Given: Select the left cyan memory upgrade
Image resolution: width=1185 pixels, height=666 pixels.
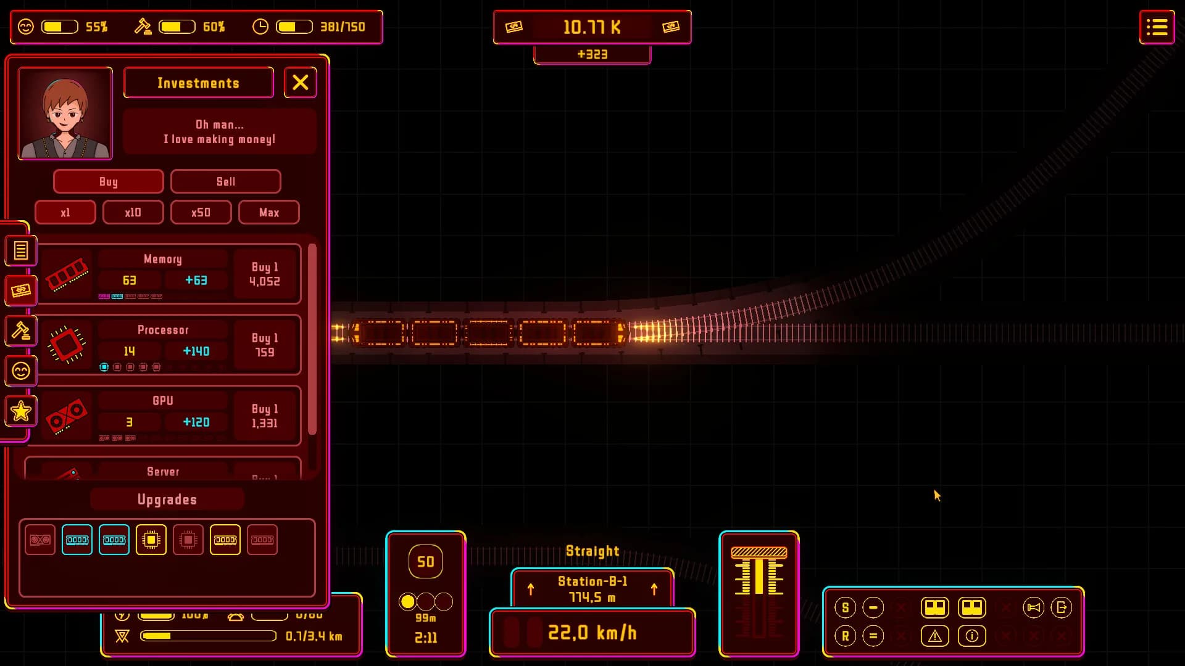Looking at the screenshot, I should click(x=77, y=540).
